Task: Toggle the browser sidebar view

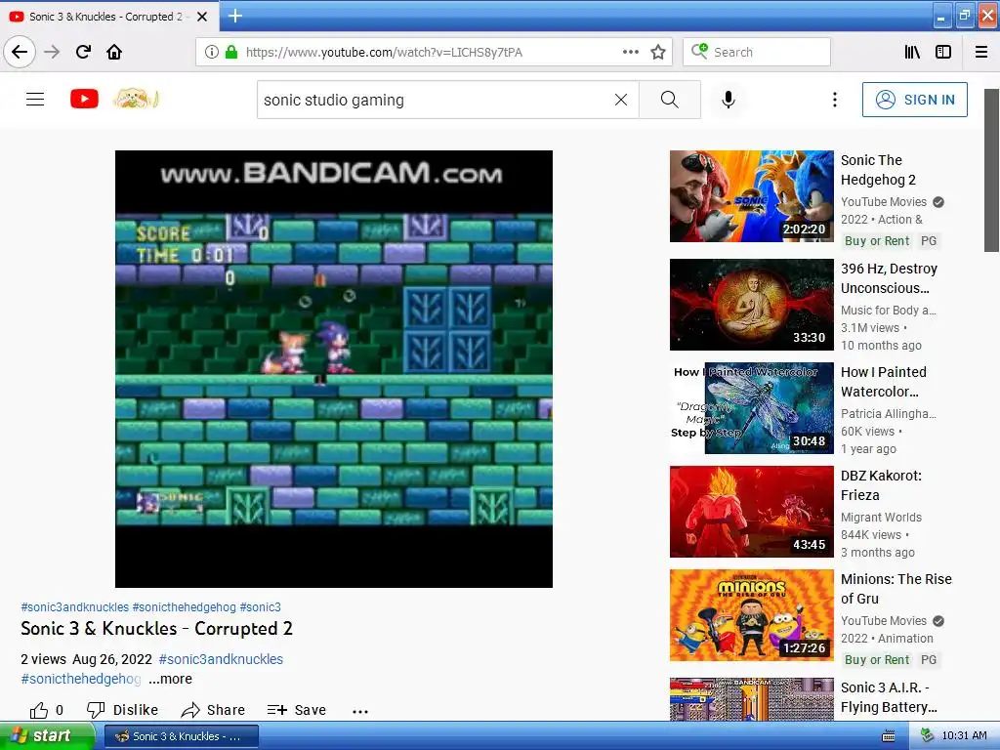Action: 943,52
